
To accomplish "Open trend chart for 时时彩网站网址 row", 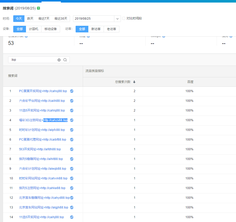I will pyautogui.click(x=72, y=178).
